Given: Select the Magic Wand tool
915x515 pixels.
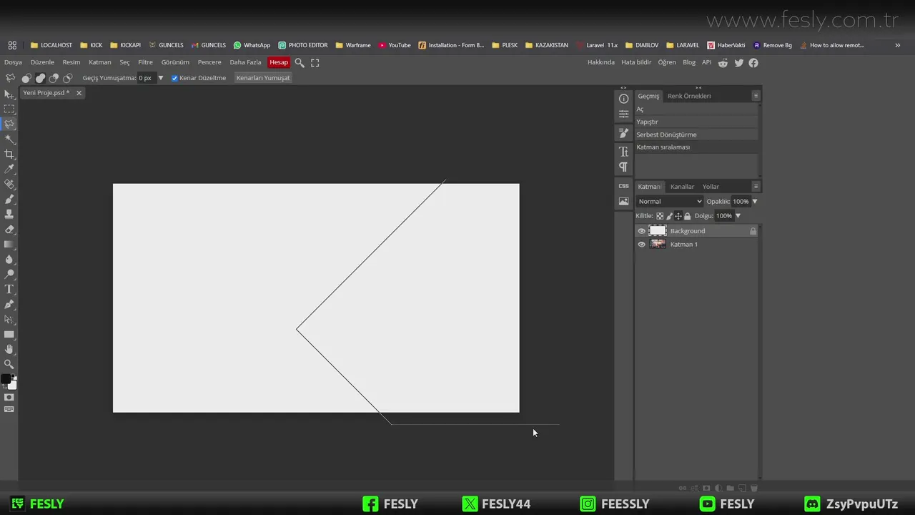Looking at the screenshot, I should [x=9, y=139].
